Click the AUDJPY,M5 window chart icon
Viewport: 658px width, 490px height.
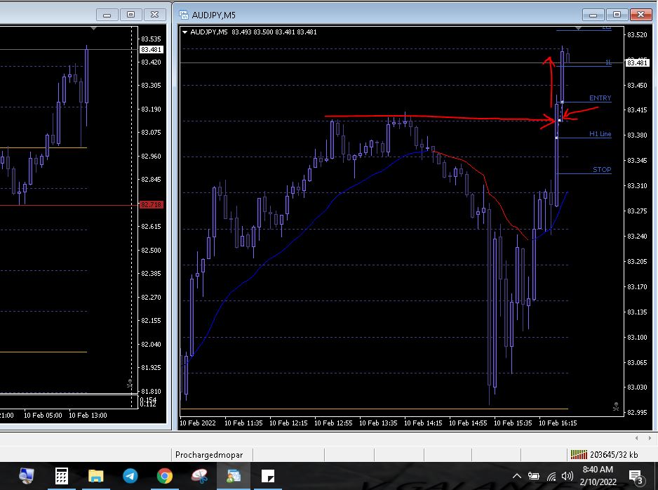click(x=183, y=15)
